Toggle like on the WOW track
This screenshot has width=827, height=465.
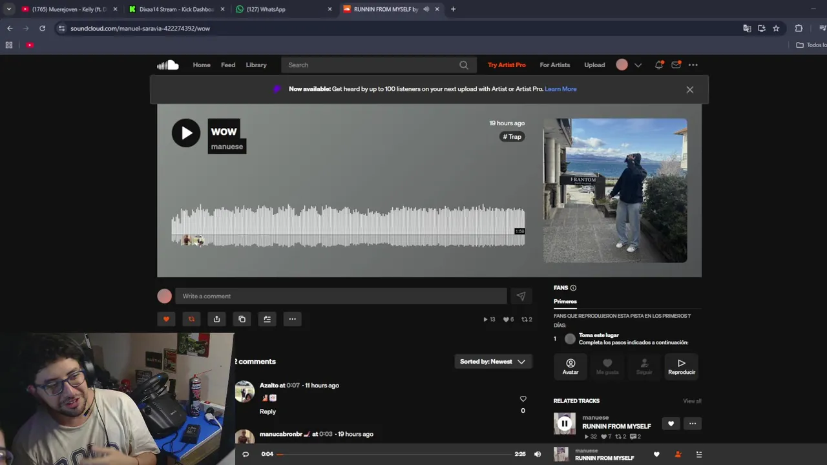click(166, 319)
